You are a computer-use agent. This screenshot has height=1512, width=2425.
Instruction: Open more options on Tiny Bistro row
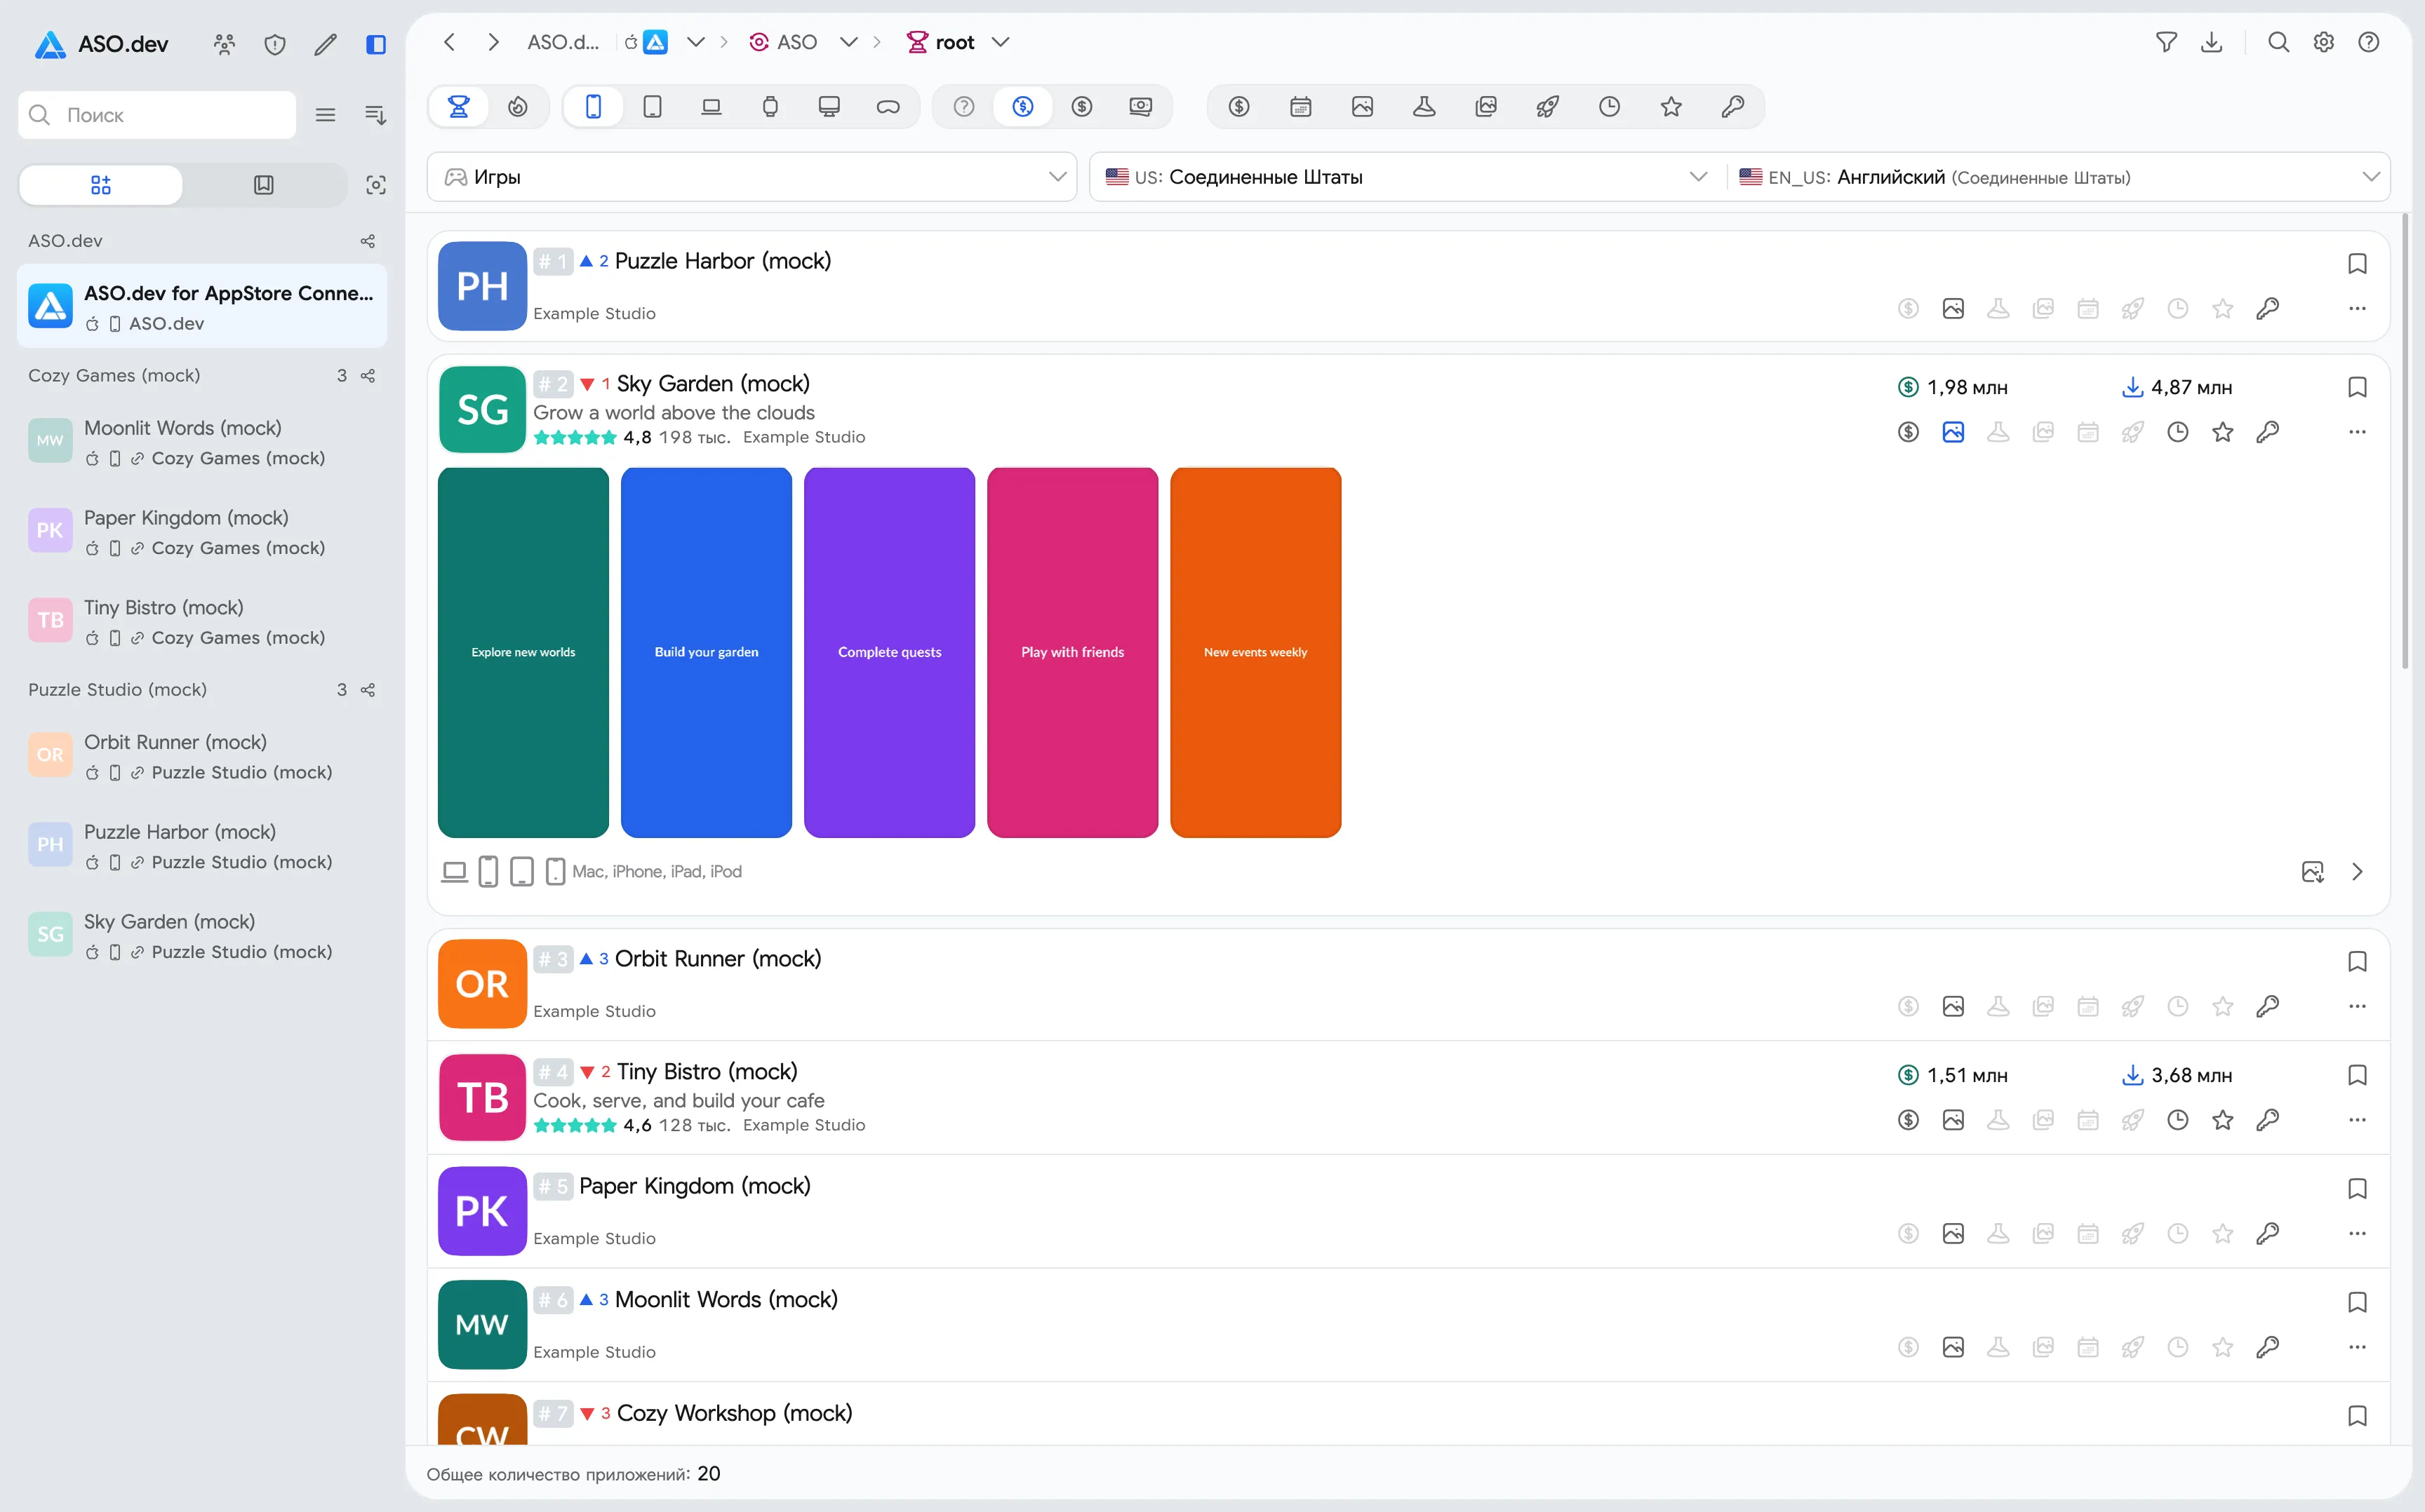2357,1120
